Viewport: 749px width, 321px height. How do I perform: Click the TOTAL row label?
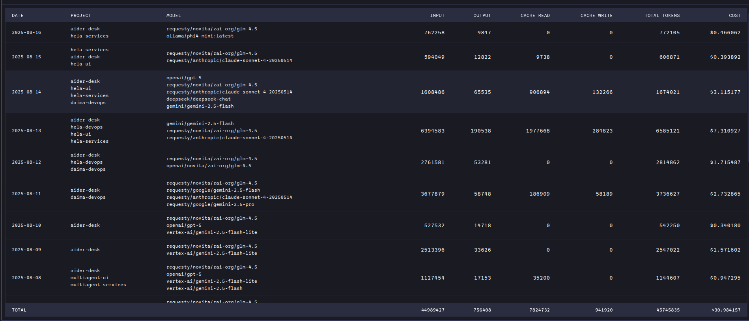click(19, 310)
